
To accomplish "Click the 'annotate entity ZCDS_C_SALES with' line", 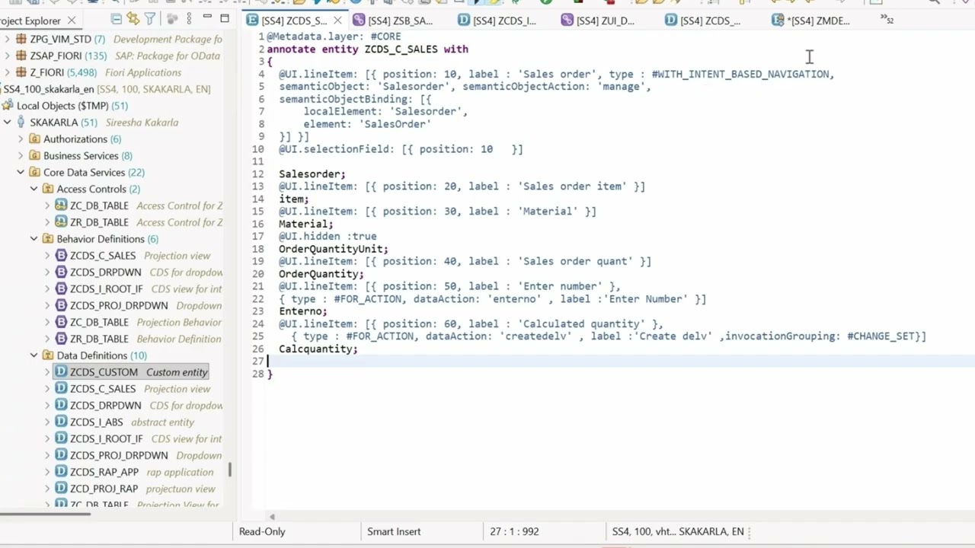I will pos(367,49).
